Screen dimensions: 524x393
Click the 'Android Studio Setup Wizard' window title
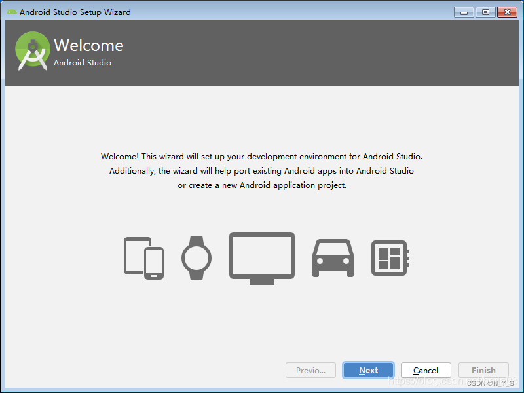pos(75,12)
